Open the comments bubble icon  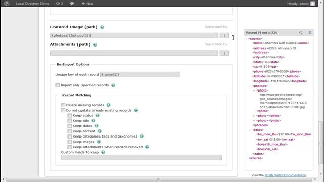coord(72,4)
